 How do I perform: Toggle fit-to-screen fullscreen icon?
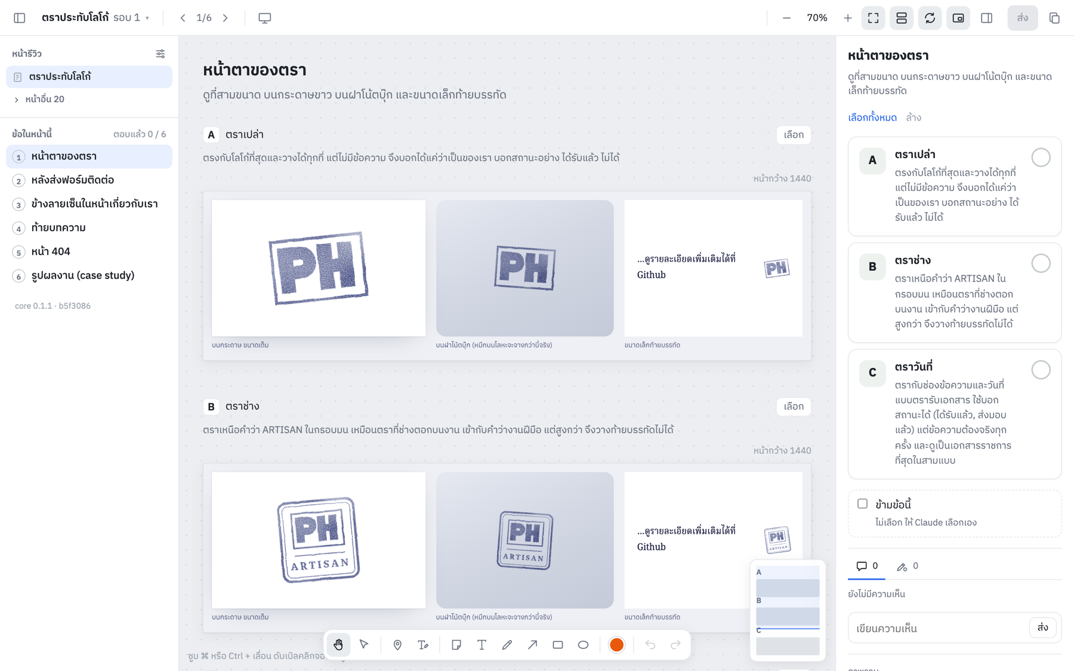[873, 18]
